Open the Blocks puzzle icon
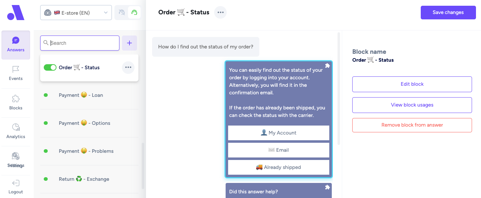This screenshot has width=481, height=198. point(16,99)
